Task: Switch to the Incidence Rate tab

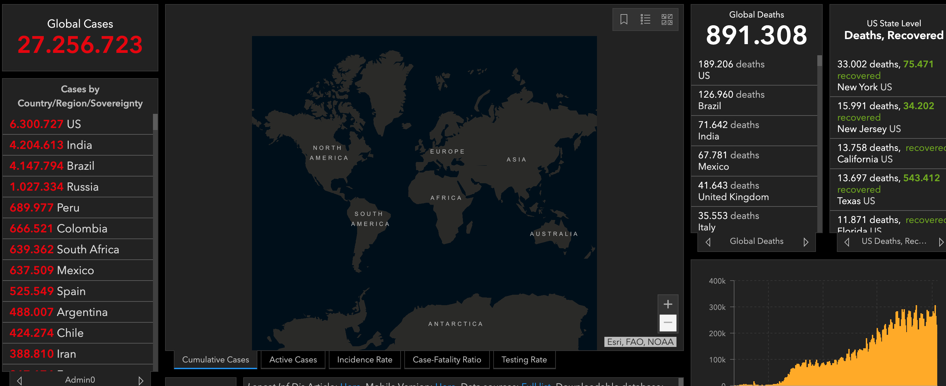Action: click(x=364, y=359)
